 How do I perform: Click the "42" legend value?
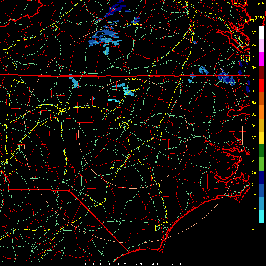click(x=254, y=103)
